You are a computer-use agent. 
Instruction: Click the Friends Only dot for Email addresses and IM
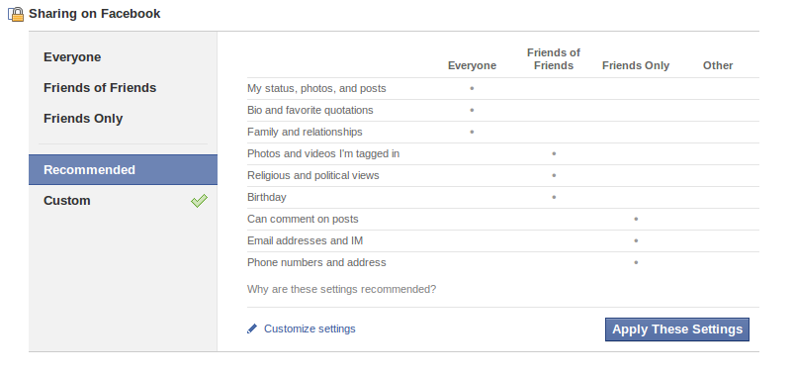click(x=636, y=240)
